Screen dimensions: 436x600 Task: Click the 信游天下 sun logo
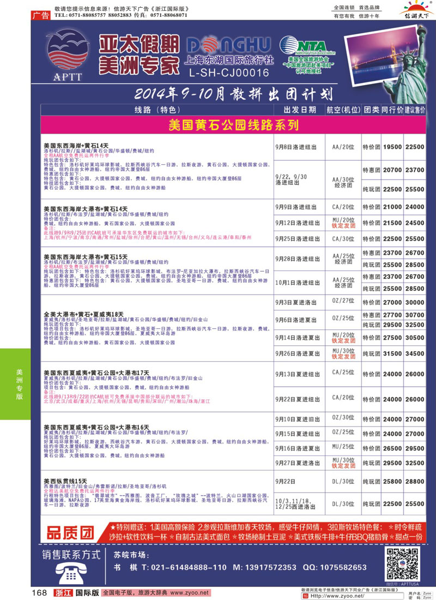416,10
